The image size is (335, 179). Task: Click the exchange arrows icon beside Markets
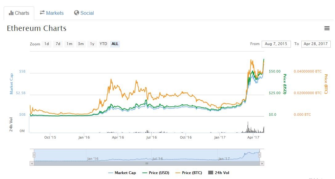(x=42, y=13)
